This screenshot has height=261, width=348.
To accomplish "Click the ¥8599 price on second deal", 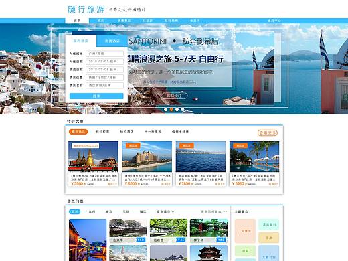I will click(x=130, y=183).
